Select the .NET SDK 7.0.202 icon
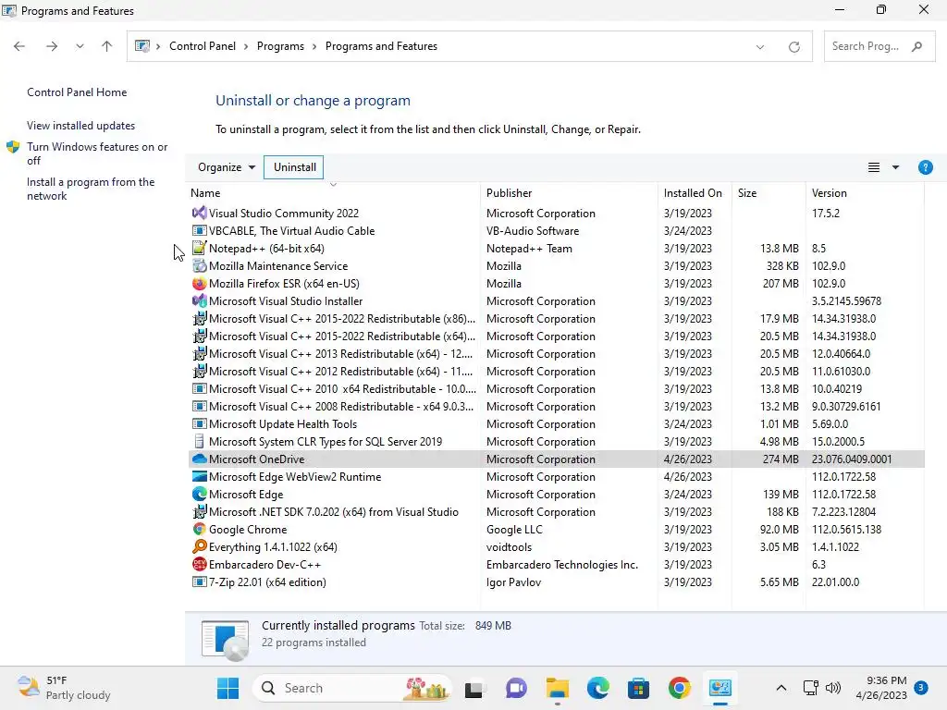The width and height of the screenshot is (947, 710). click(200, 511)
